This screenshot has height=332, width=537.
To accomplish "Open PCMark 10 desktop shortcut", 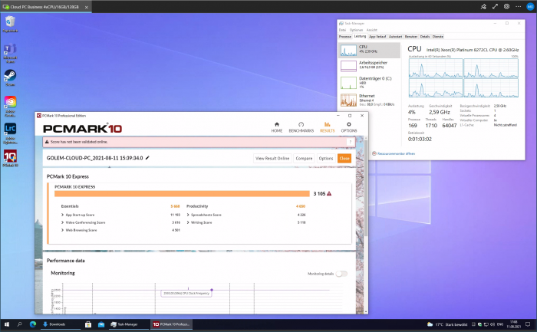I will (x=10, y=159).
